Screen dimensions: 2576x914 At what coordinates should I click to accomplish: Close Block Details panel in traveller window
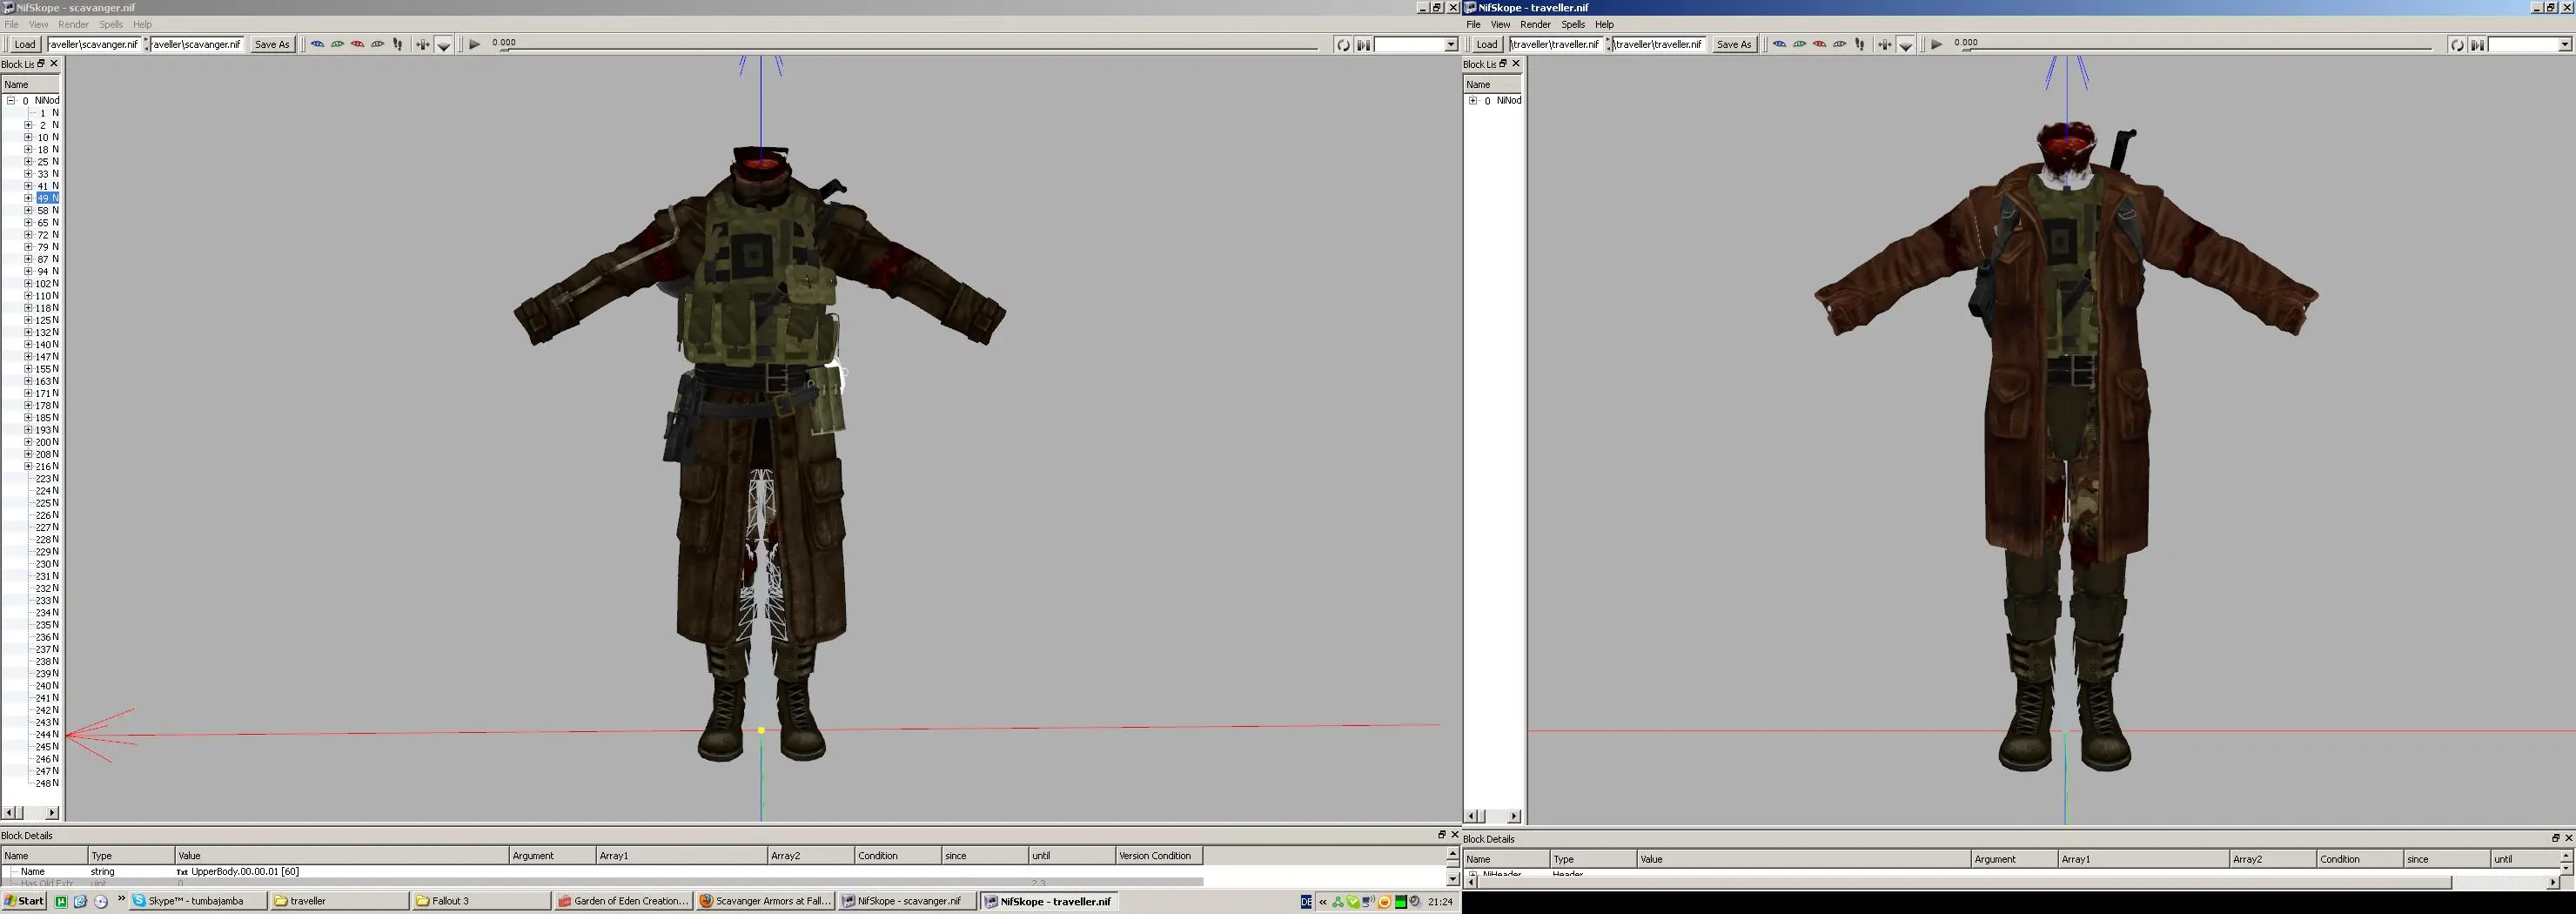click(x=2568, y=838)
